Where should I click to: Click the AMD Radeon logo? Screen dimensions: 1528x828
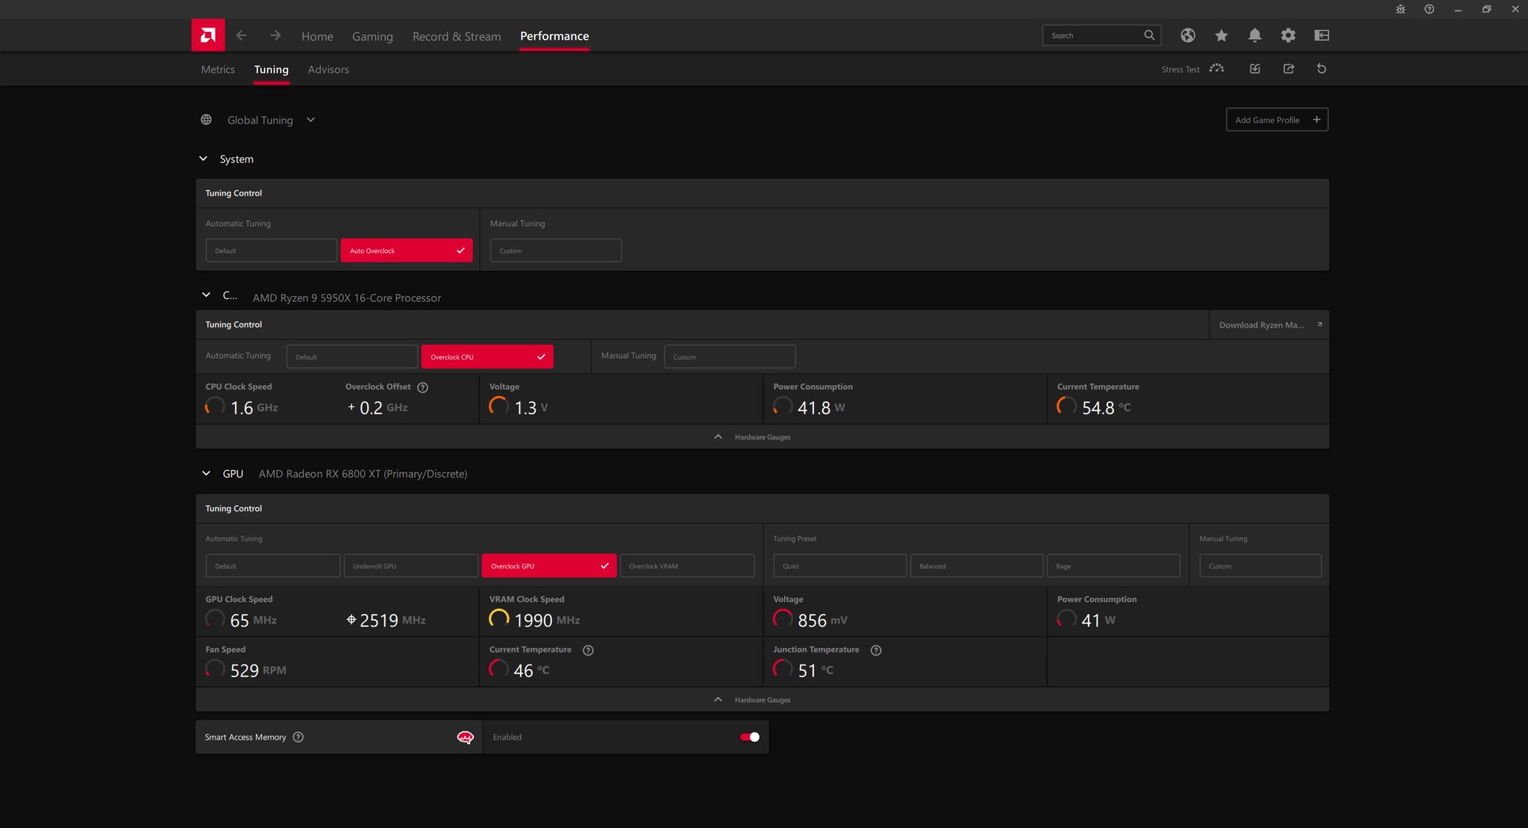(208, 34)
